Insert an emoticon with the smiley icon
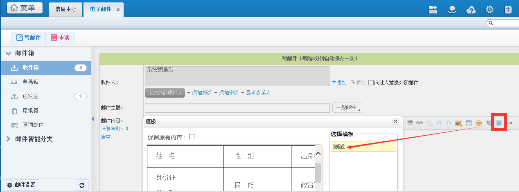 click(478, 123)
